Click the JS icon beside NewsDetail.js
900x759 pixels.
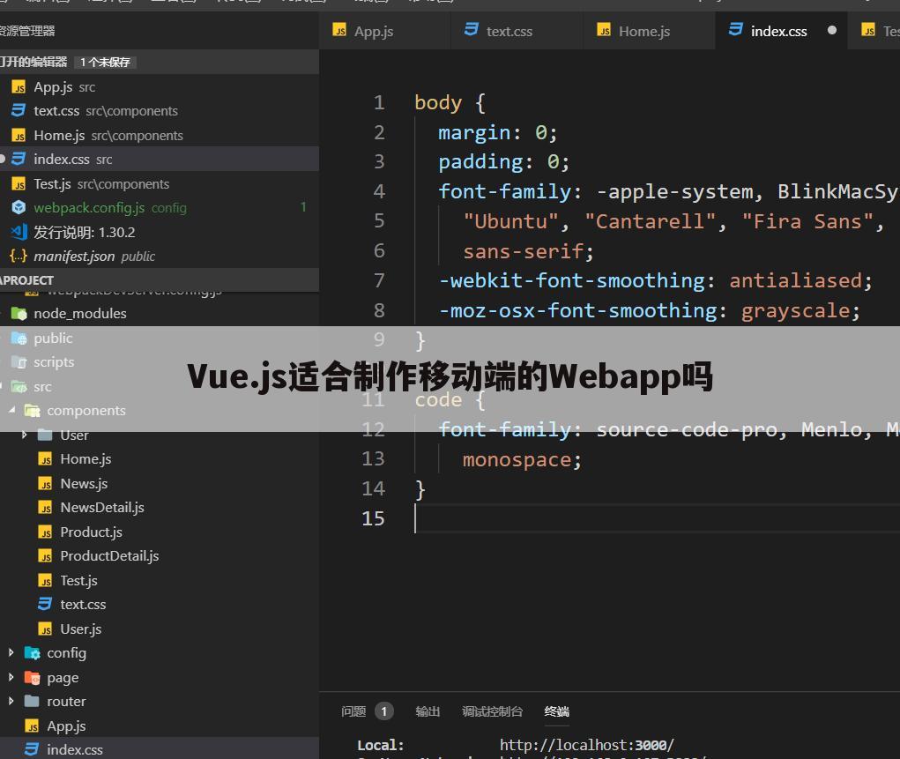[45, 508]
